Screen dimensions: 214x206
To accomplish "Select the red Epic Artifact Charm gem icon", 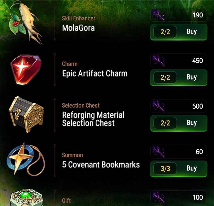I will click(x=26, y=70).
